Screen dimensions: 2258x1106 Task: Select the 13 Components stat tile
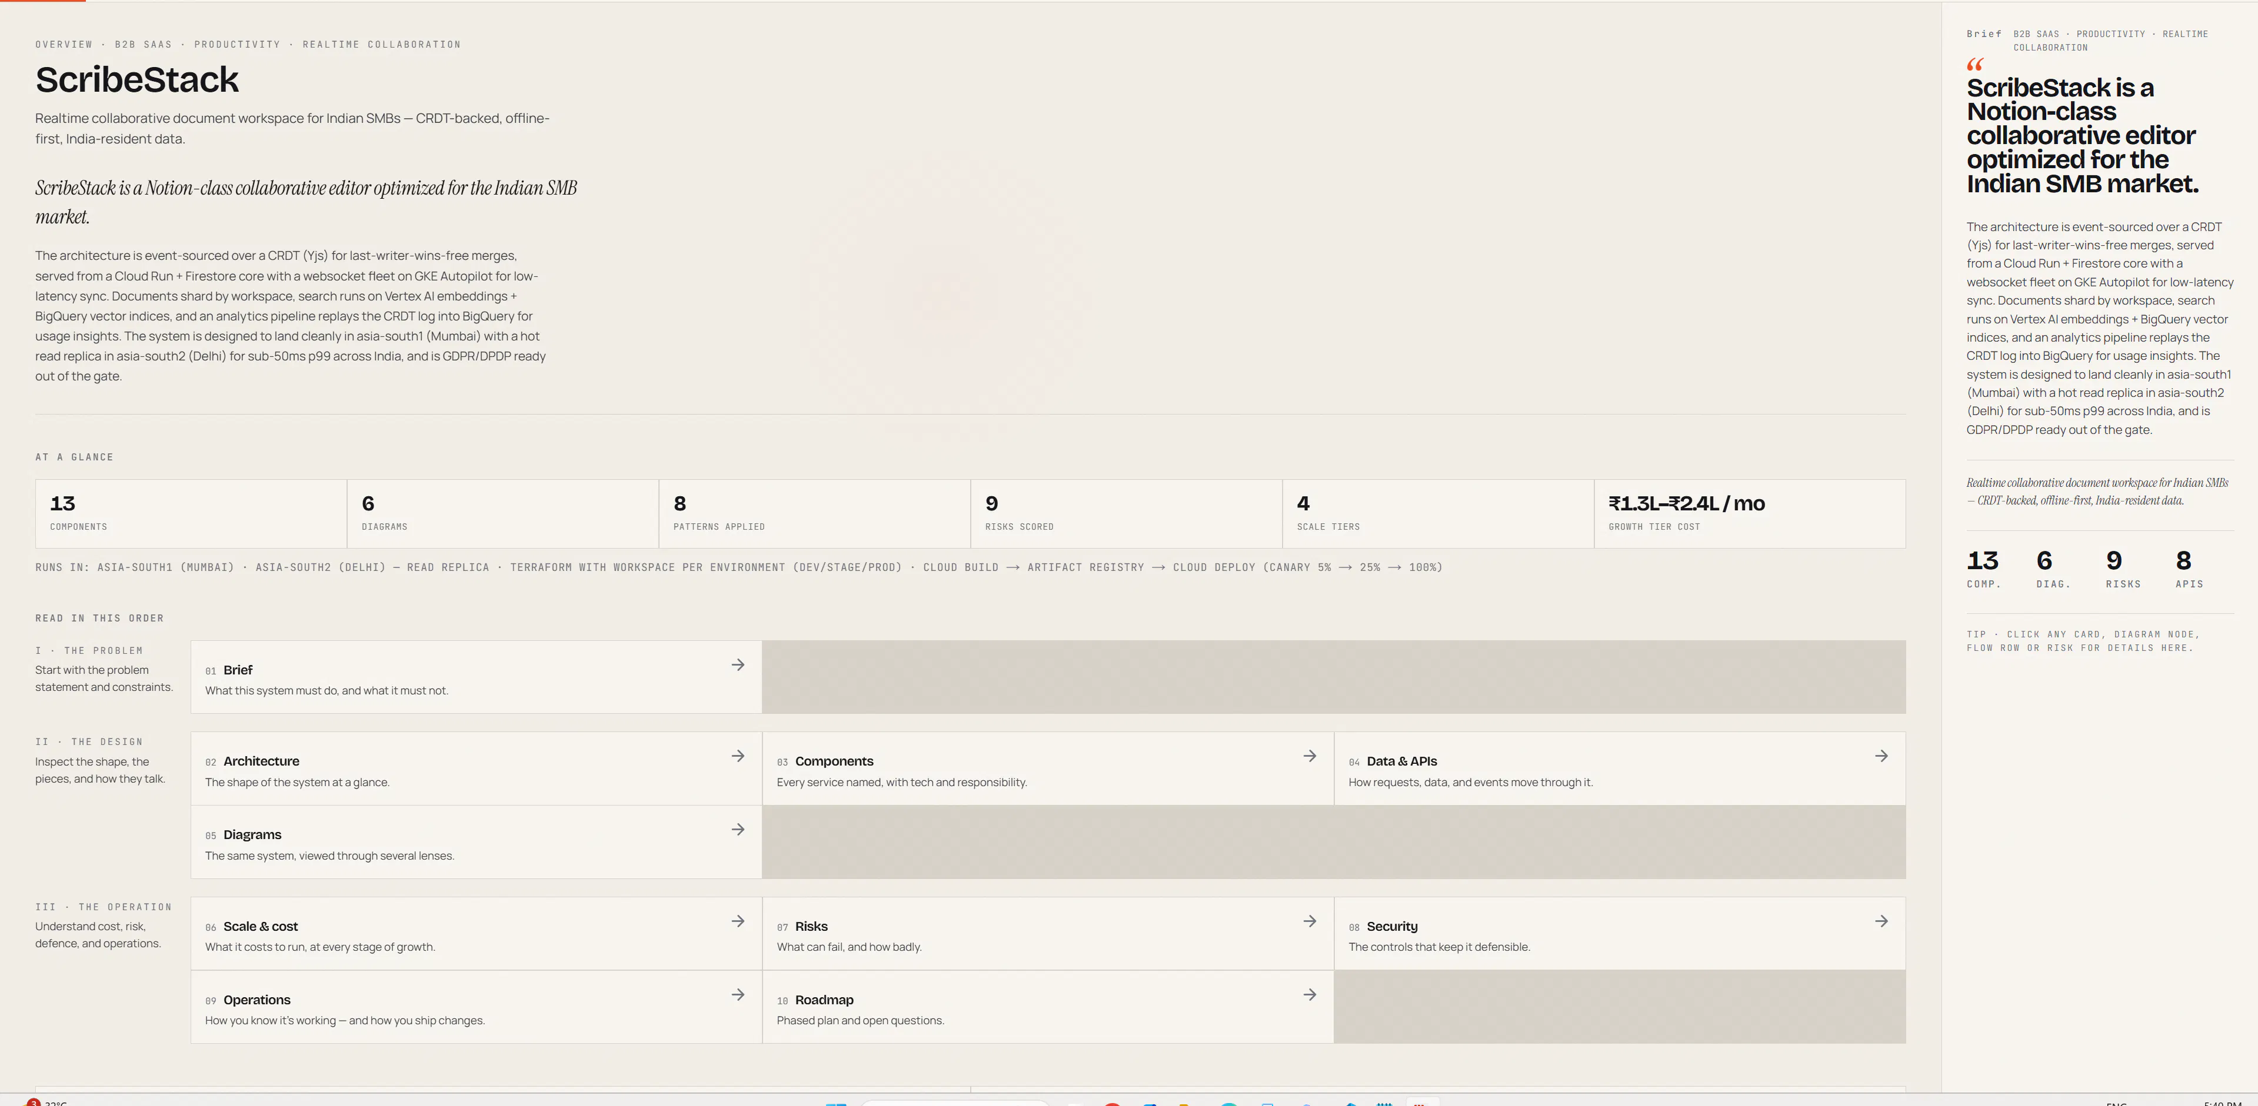191,513
